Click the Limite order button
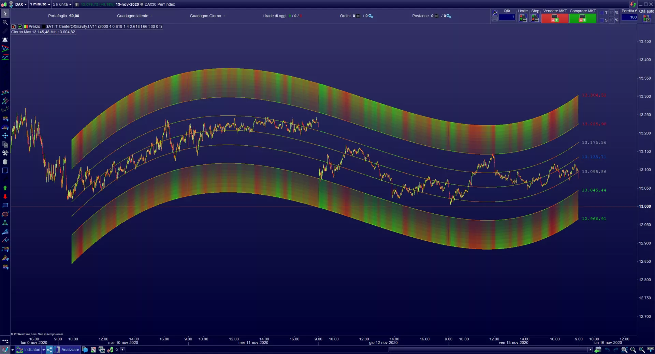 pyautogui.click(x=523, y=18)
